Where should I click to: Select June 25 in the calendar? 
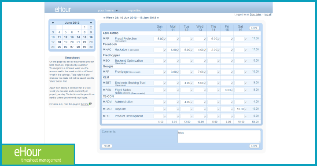[59, 47]
